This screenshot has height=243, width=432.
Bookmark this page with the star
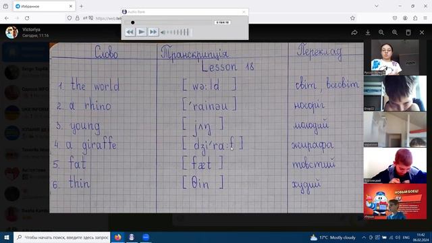click(352, 18)
